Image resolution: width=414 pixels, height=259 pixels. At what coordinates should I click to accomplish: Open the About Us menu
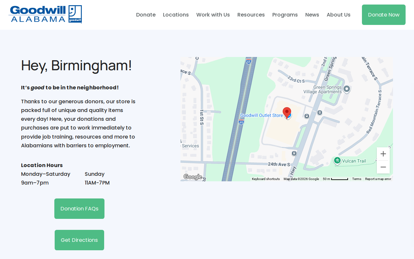[339, 15]
